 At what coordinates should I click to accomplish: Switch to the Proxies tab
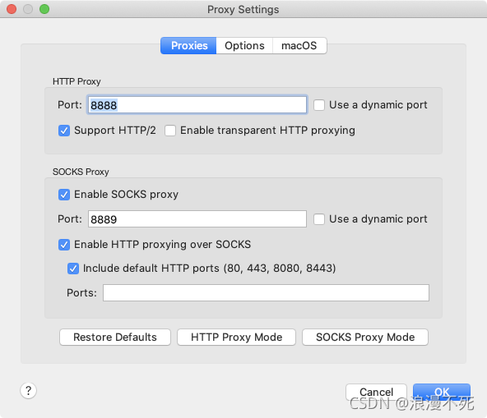188,46
